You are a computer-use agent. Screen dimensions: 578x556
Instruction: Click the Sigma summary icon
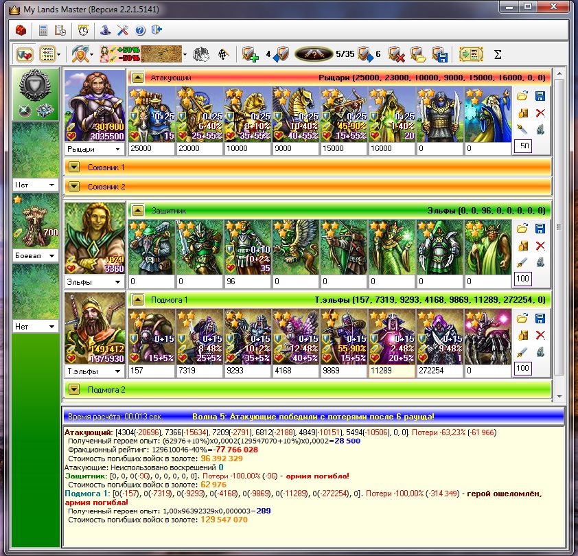click(x=497, y=54)
